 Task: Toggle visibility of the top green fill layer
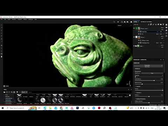(x=134, y=28)
